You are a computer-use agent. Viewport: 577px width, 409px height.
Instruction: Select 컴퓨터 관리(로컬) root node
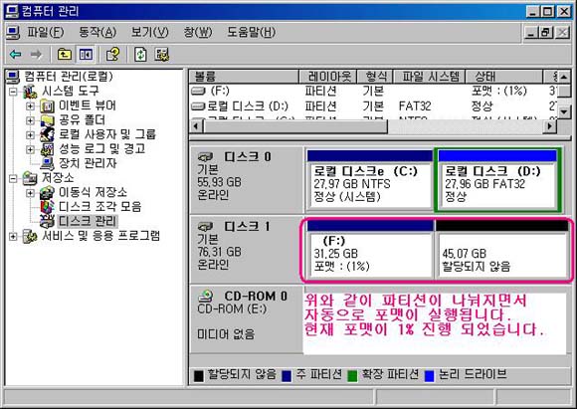[69, 77]
